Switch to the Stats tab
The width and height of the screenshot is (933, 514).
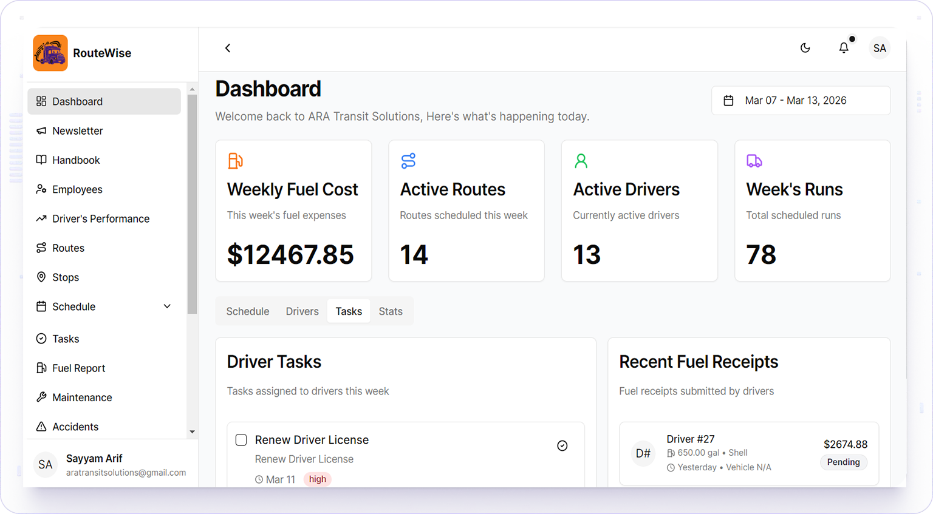pos(391,311)
